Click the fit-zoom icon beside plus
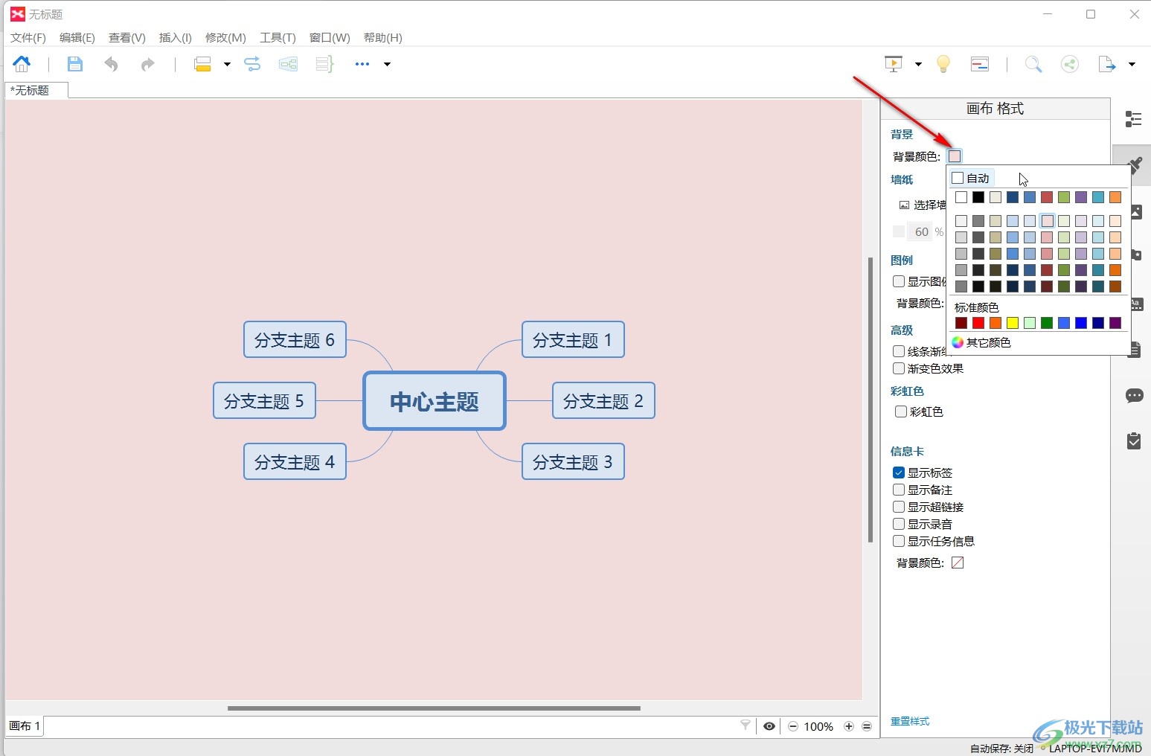 (867, 726)
